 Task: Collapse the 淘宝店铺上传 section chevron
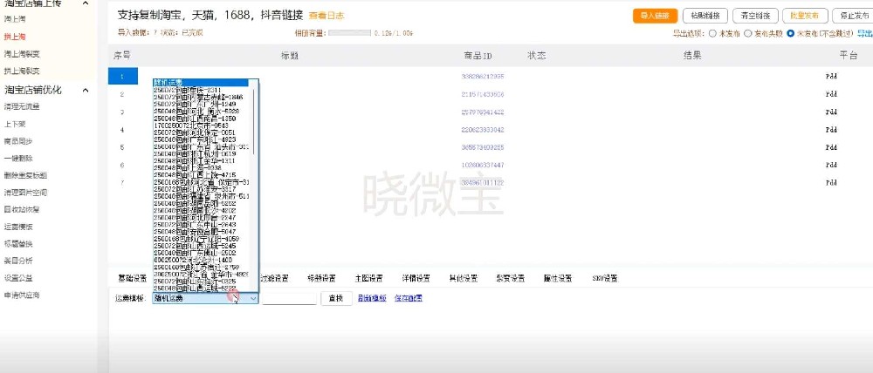[x=86, y=3]
